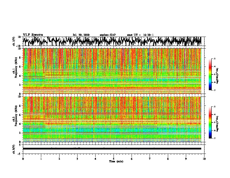Screen dimensions: 230x178
Task: Click time axis tick label "9"
Action: point(186,159)
